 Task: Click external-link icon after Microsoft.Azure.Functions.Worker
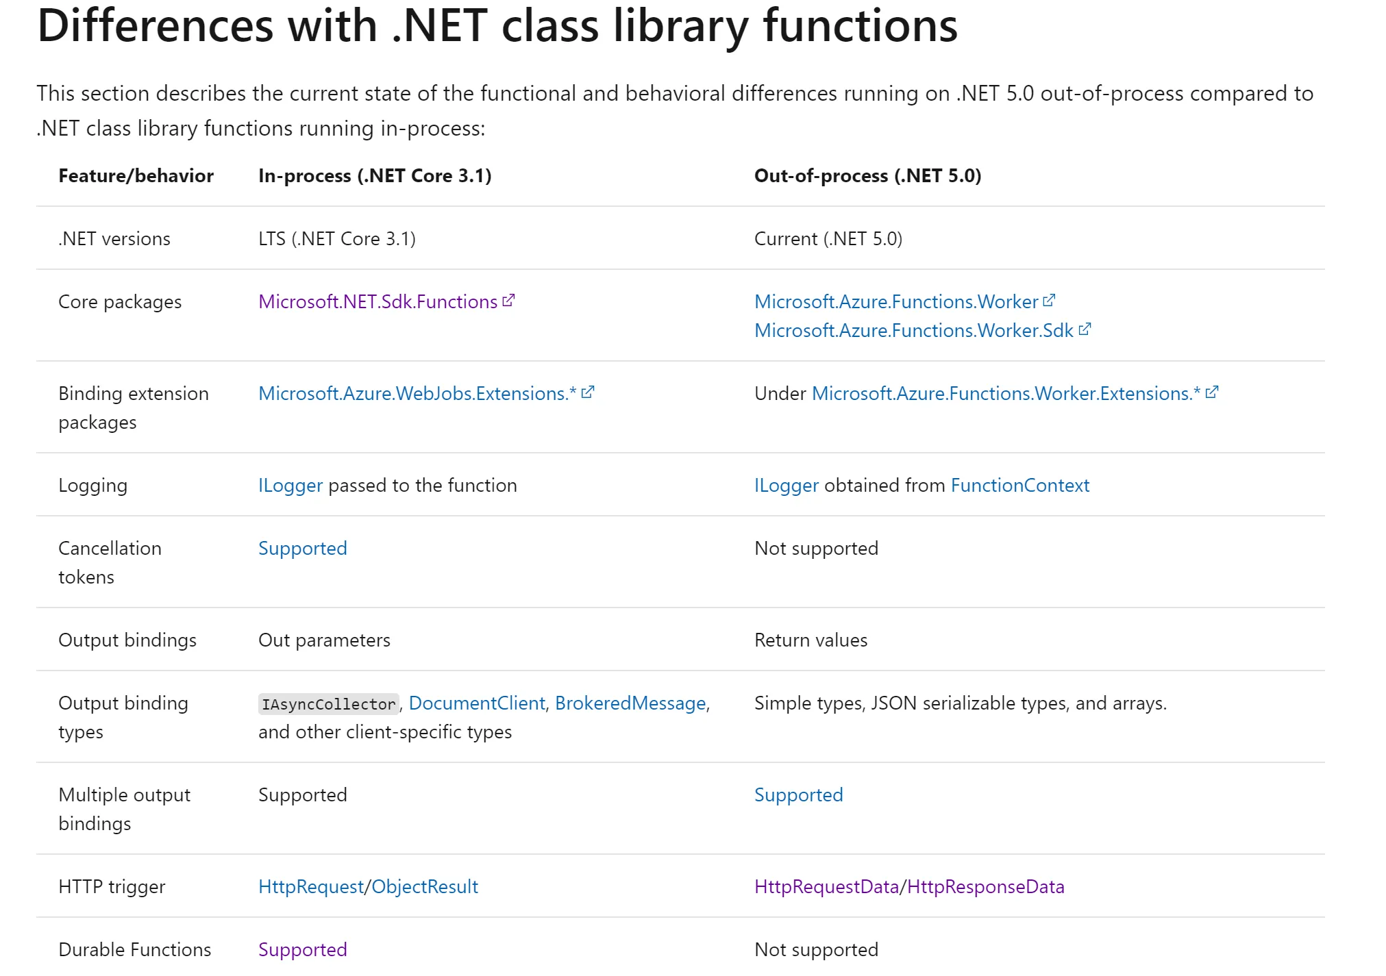point(1049,301)
